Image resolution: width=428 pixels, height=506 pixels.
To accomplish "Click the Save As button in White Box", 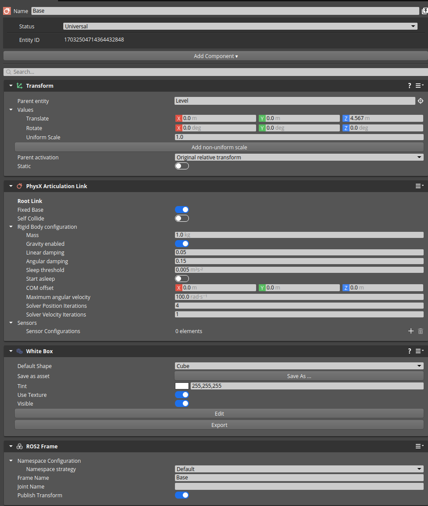I will [298, 375].
